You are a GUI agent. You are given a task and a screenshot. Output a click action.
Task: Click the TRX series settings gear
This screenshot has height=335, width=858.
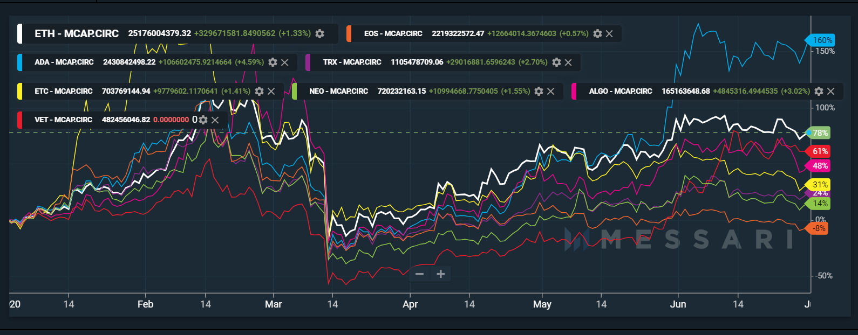click(556, 62)
